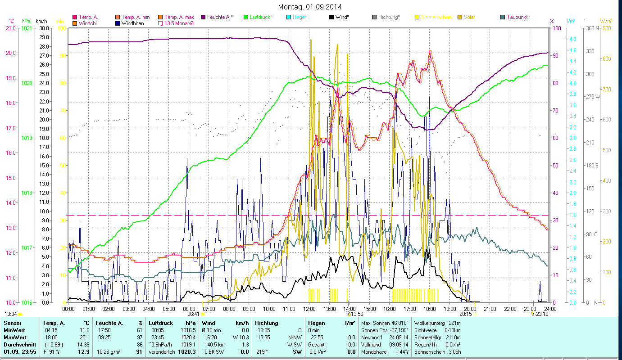622x360 pixels.
Task: Click the Montag, 01.09.2014 chart title
Action: (x=310, y=7)
